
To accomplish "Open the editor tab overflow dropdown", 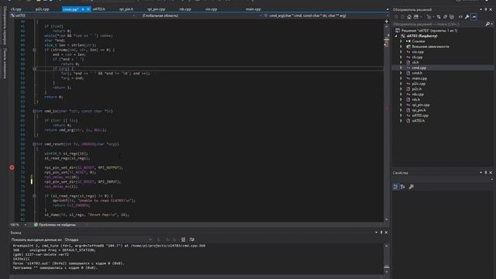I will point(387,9).
